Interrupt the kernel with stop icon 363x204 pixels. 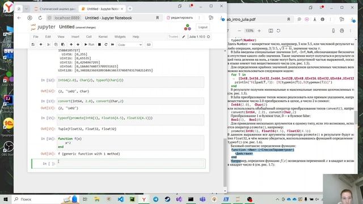(99, 44)
